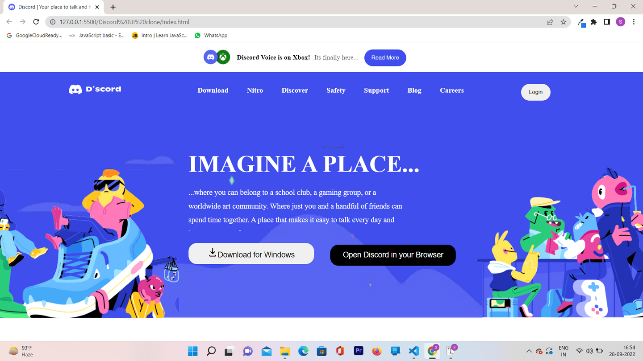Click Open Discord in your Browser

(393, 255)
